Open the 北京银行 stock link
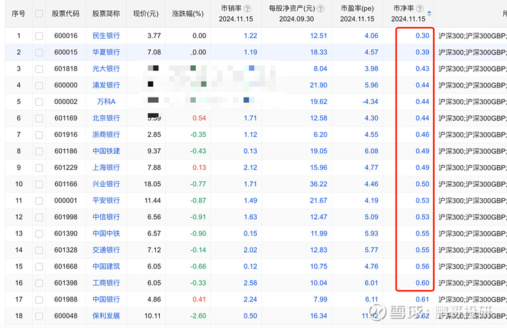 point(106,118)
